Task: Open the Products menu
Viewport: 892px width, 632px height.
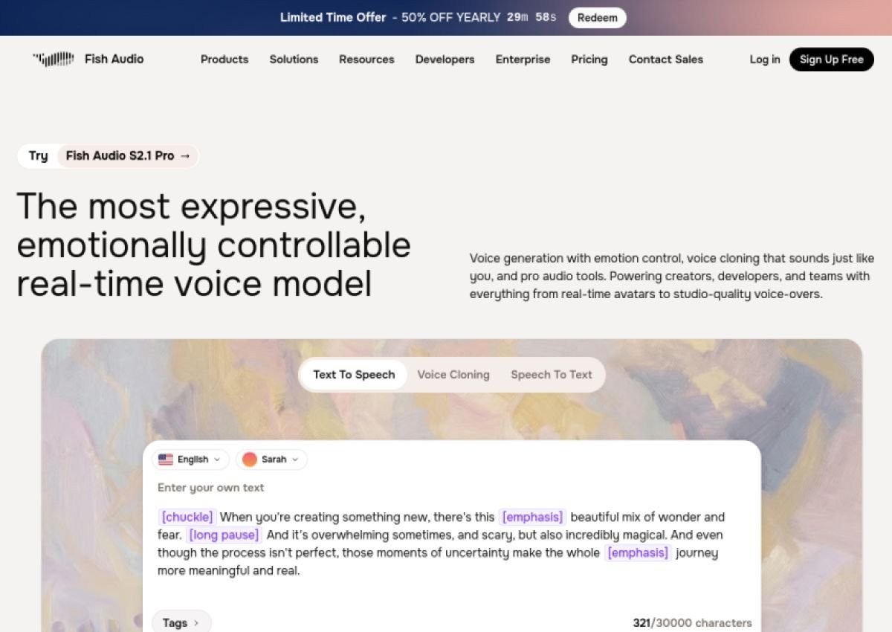Action: (x=224, y=59)
